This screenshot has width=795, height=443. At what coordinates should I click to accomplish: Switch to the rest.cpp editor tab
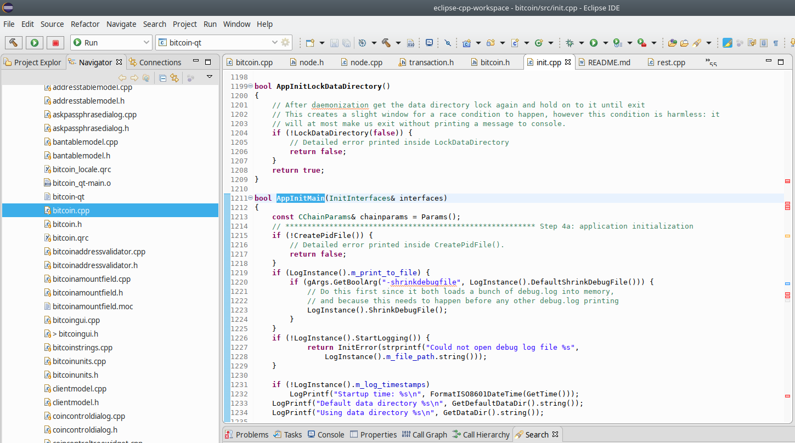(x=667, y=63)
